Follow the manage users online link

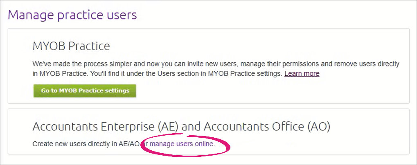(x=182, y=144)
